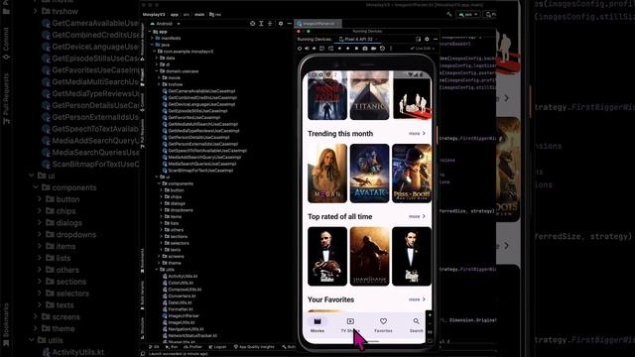
Task: Open Project panel options gear
Action: (x=281, y=24)
